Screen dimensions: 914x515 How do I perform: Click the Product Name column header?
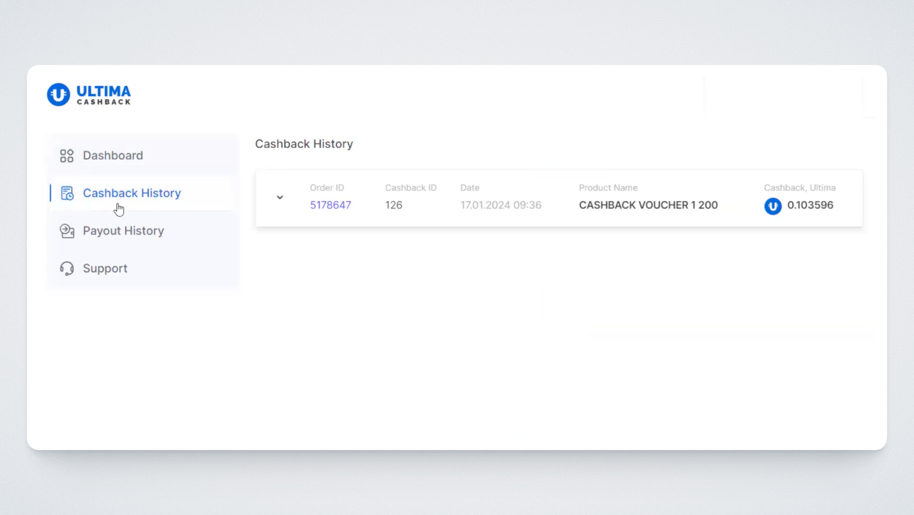point(608,188)
